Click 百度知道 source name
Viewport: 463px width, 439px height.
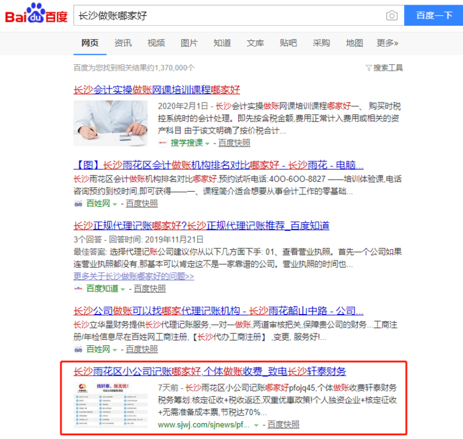(x=102, y=288)
